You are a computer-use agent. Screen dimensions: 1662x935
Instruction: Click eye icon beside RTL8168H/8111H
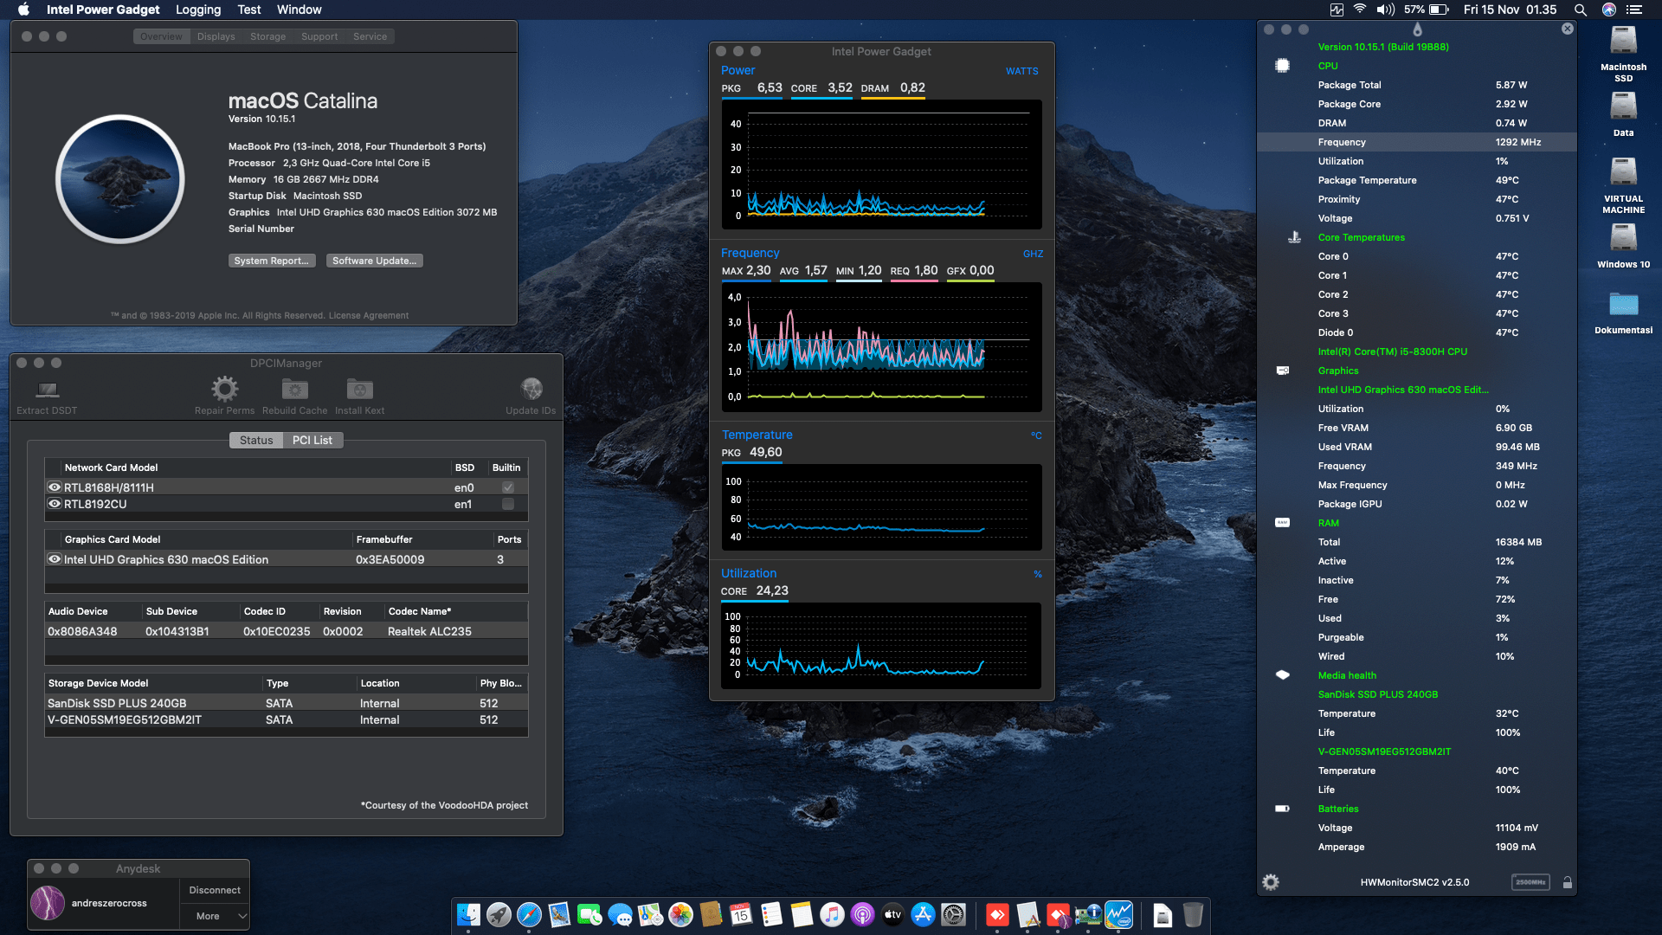(55, 487)
